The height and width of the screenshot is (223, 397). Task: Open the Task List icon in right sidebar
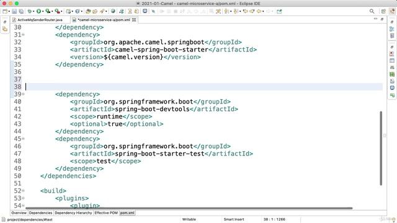click(392, 36)
